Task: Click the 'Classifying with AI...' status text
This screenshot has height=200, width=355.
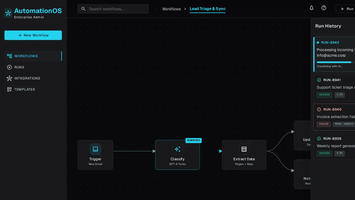Action: (x=330, y=66)
